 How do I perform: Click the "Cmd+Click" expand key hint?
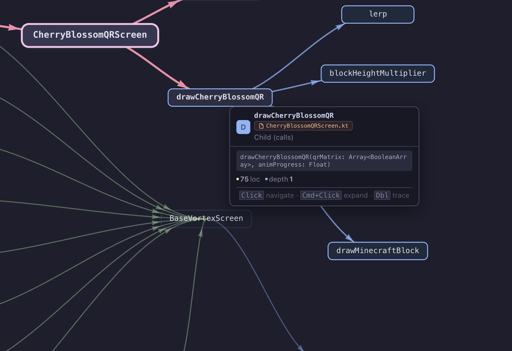pos(321,195)
